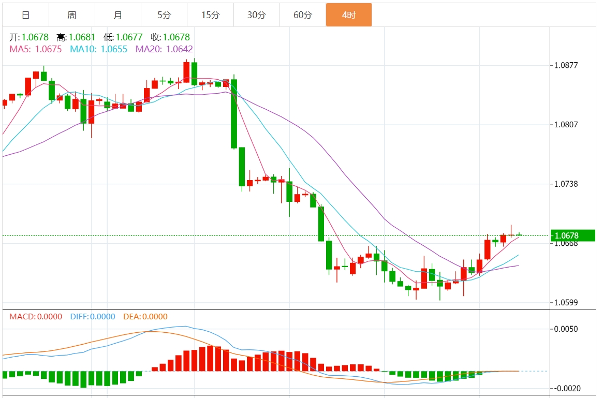The height and width of the screenshot is (398, 603).
Task: Open the 月 (monthly) chart tab
Action: (117, 15)
